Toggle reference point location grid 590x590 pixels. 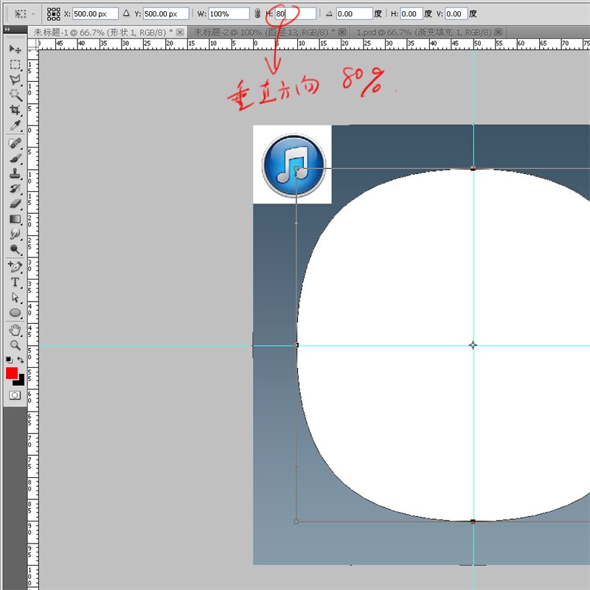(x=54, y=13)
